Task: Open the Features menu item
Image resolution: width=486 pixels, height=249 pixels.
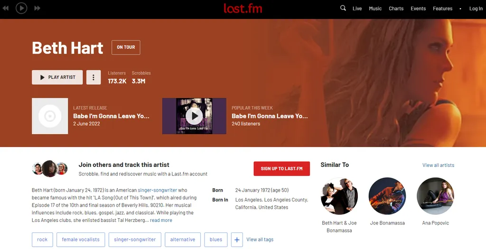Action: [443, 9]
